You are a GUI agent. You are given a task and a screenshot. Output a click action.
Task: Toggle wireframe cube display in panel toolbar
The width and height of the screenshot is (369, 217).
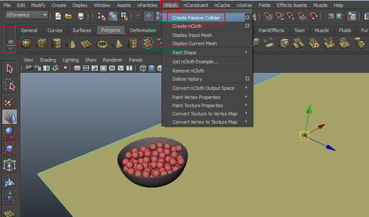pyautogui.click(x=142, y=69)
